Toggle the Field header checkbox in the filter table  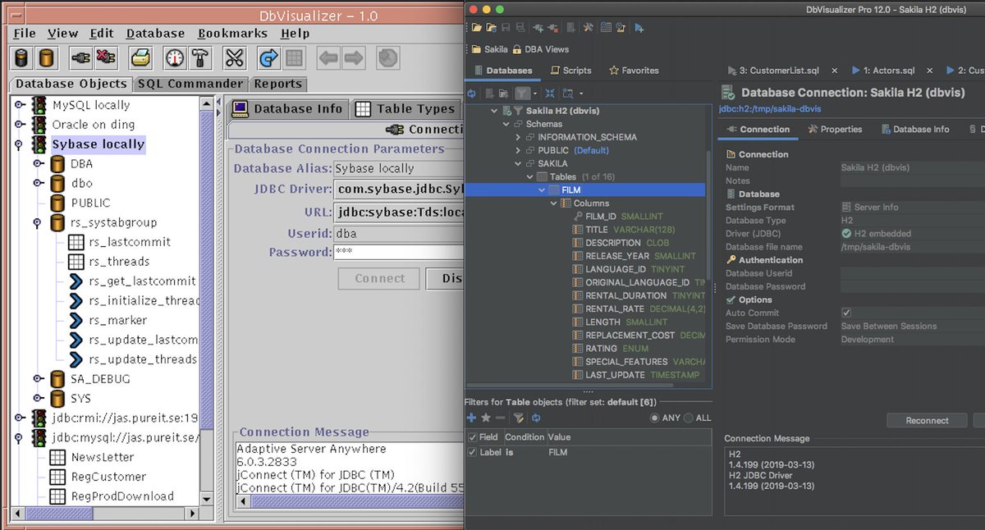pos(473,437)
